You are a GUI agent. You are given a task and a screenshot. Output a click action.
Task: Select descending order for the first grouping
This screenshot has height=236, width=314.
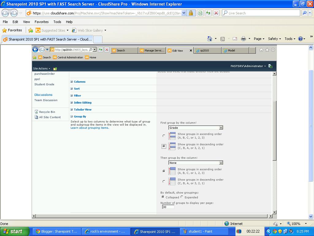[164, 146]
